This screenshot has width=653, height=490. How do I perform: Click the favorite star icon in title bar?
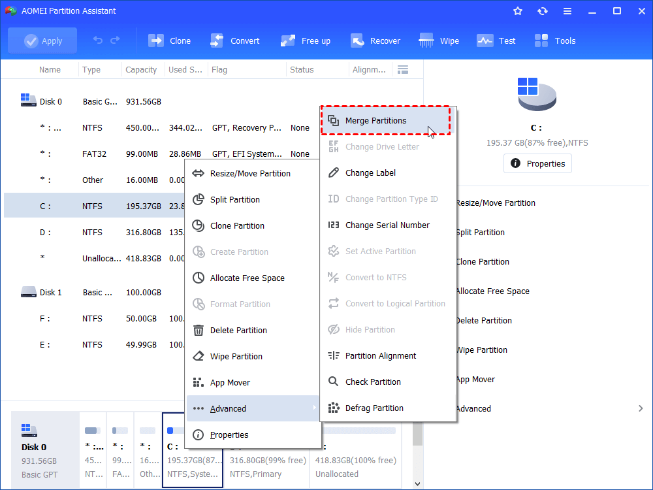point(518,11)
